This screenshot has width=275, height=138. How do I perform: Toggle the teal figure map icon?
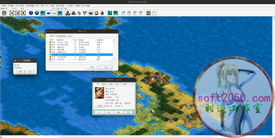pyautogui.click(x=42, y=13)
